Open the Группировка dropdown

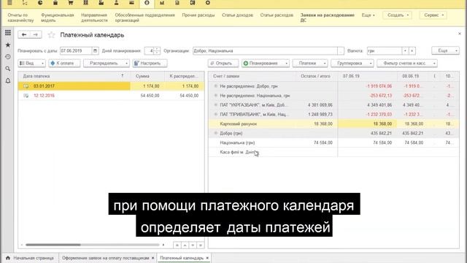(x=352, y=64)
